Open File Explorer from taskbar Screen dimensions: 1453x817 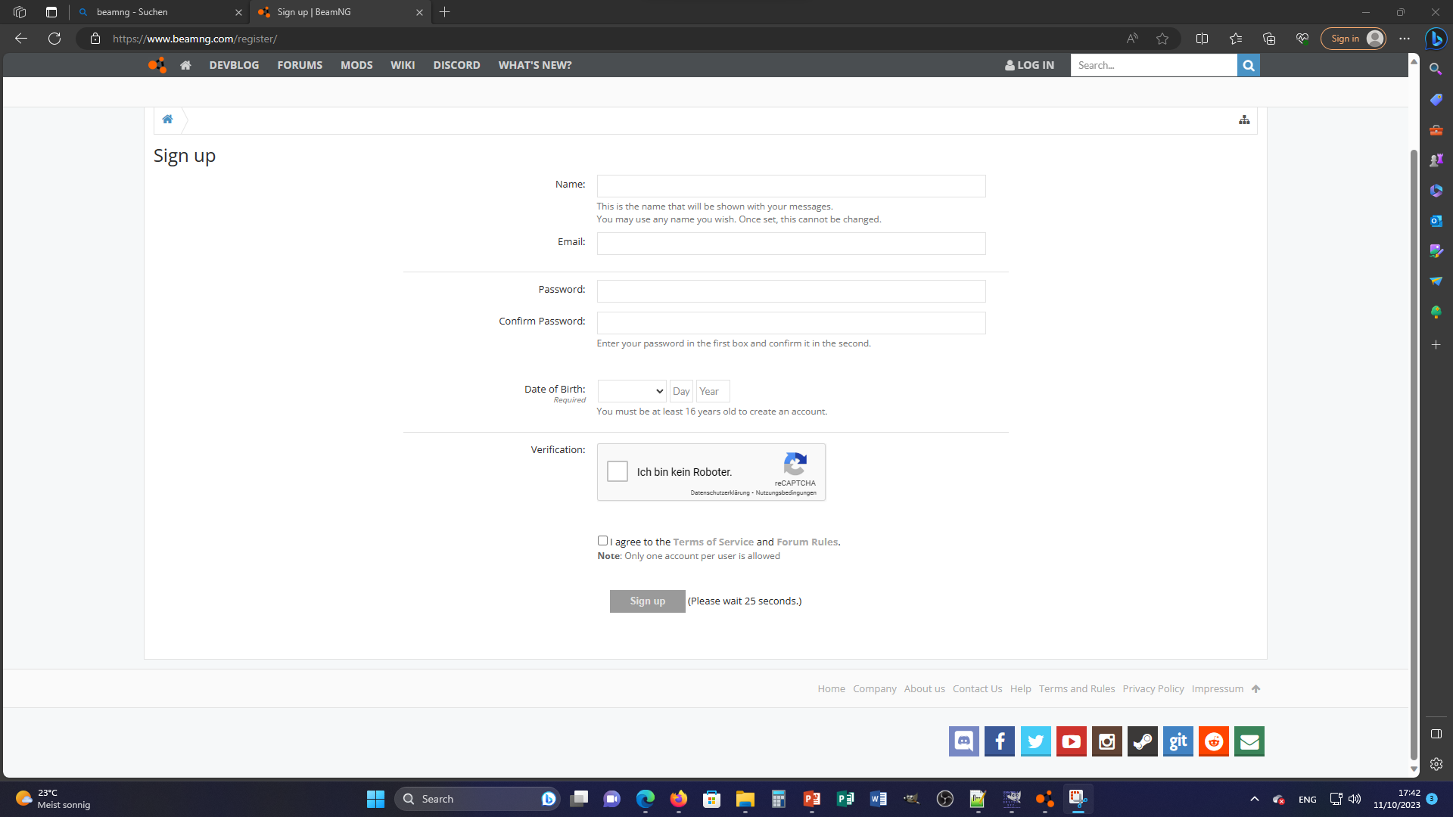pos(745,799)
